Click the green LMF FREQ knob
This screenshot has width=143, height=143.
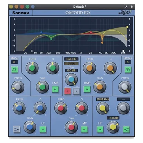click(32, 68)
